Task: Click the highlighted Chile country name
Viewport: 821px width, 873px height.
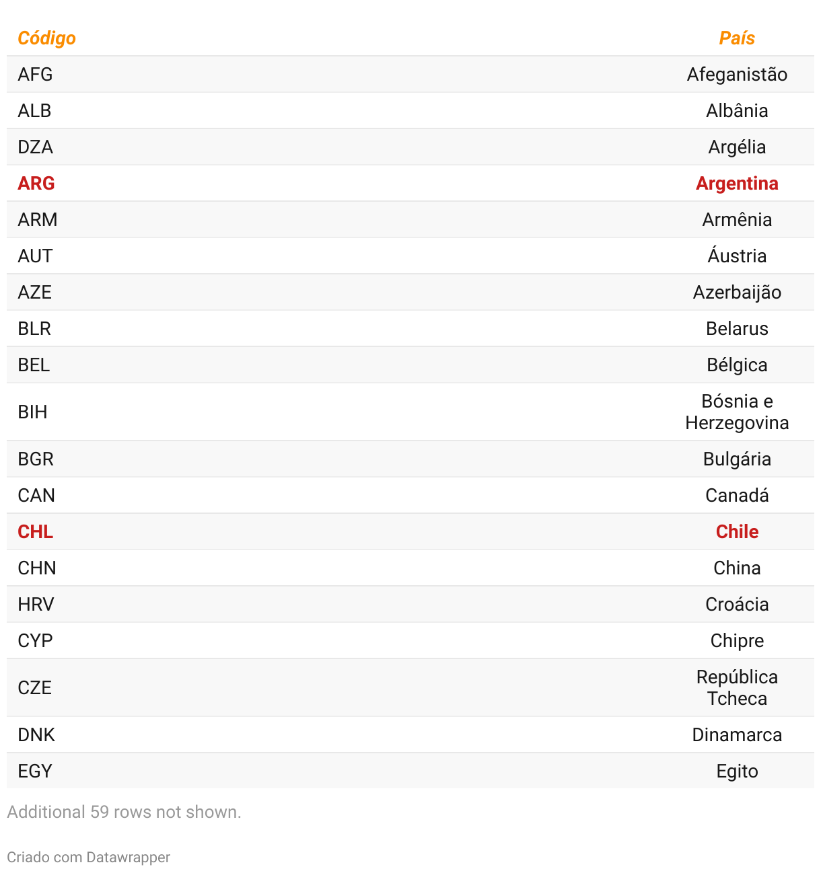Action: point(737,532)
